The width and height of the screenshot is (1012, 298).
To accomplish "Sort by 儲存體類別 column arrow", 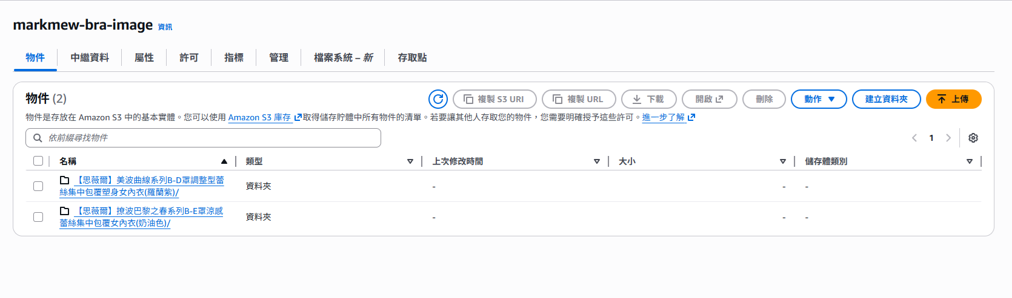I will pos(970,161).
